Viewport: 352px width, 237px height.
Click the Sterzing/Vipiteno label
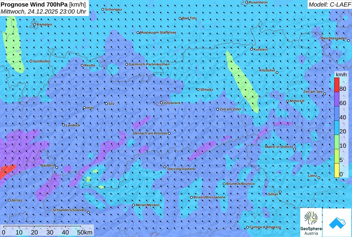tap(181, 169)
